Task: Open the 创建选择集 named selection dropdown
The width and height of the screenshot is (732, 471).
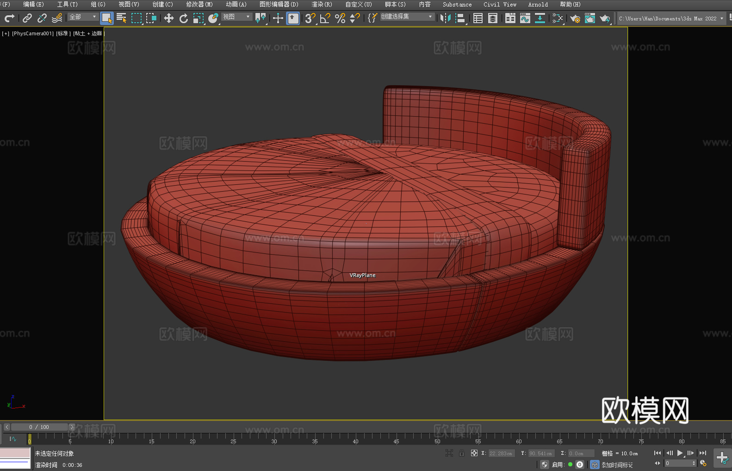Action: (407, 17)
